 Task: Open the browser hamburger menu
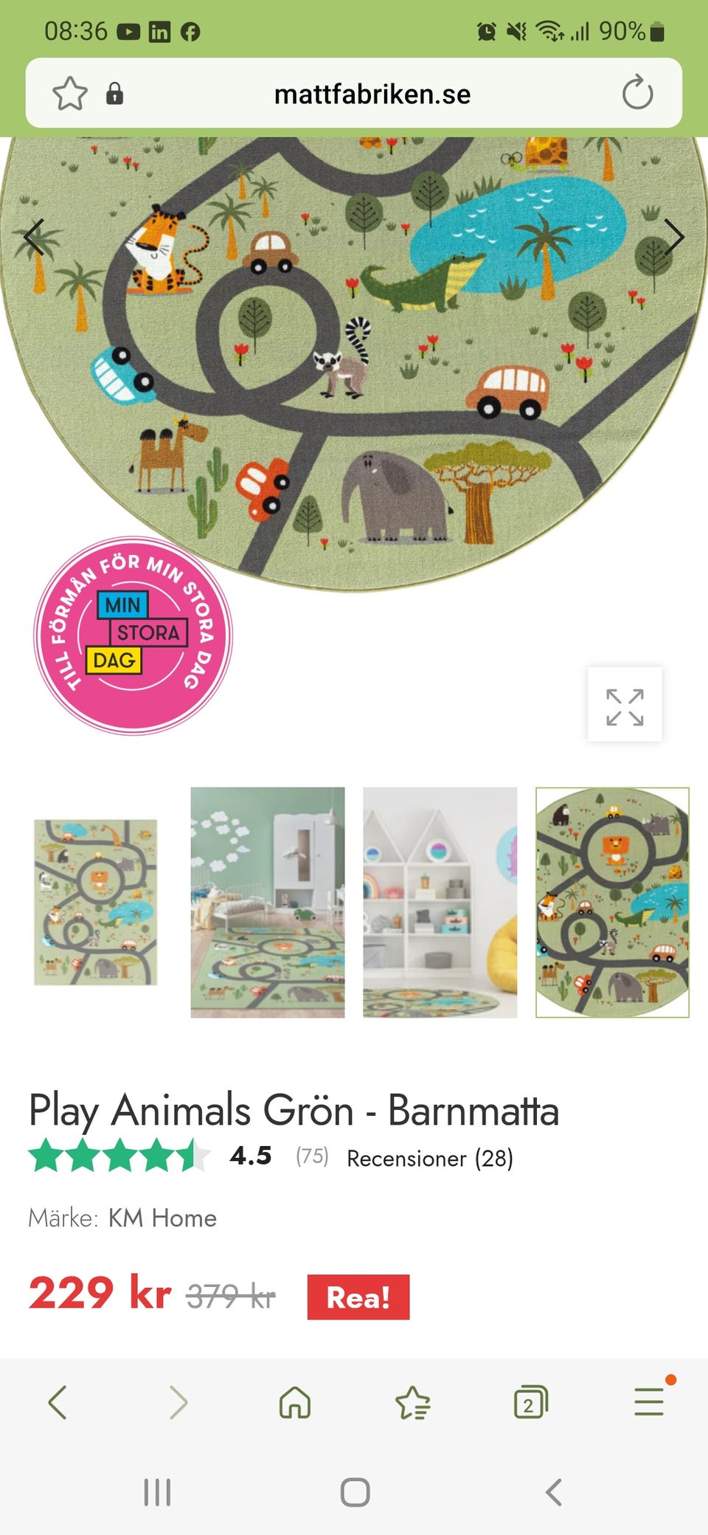(x=650, y=1401)
